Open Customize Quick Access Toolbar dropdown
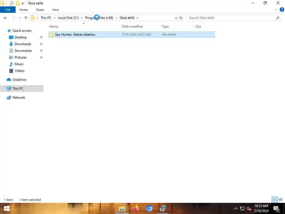The image size is (285, 214). point(23,3)
